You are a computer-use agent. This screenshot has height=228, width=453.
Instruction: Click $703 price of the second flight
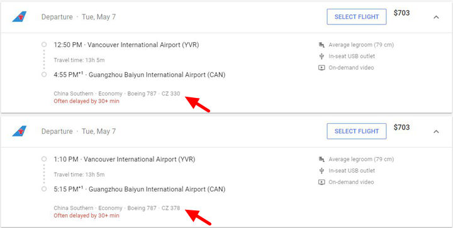(x=401, y=127)
